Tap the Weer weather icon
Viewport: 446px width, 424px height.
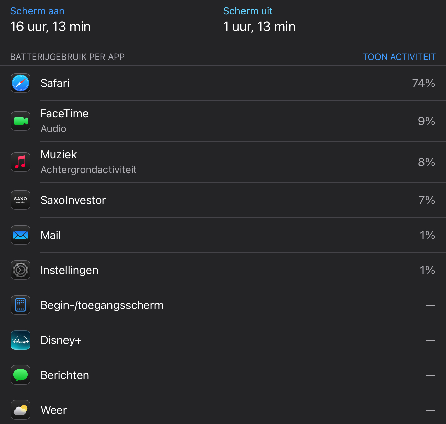20,410
